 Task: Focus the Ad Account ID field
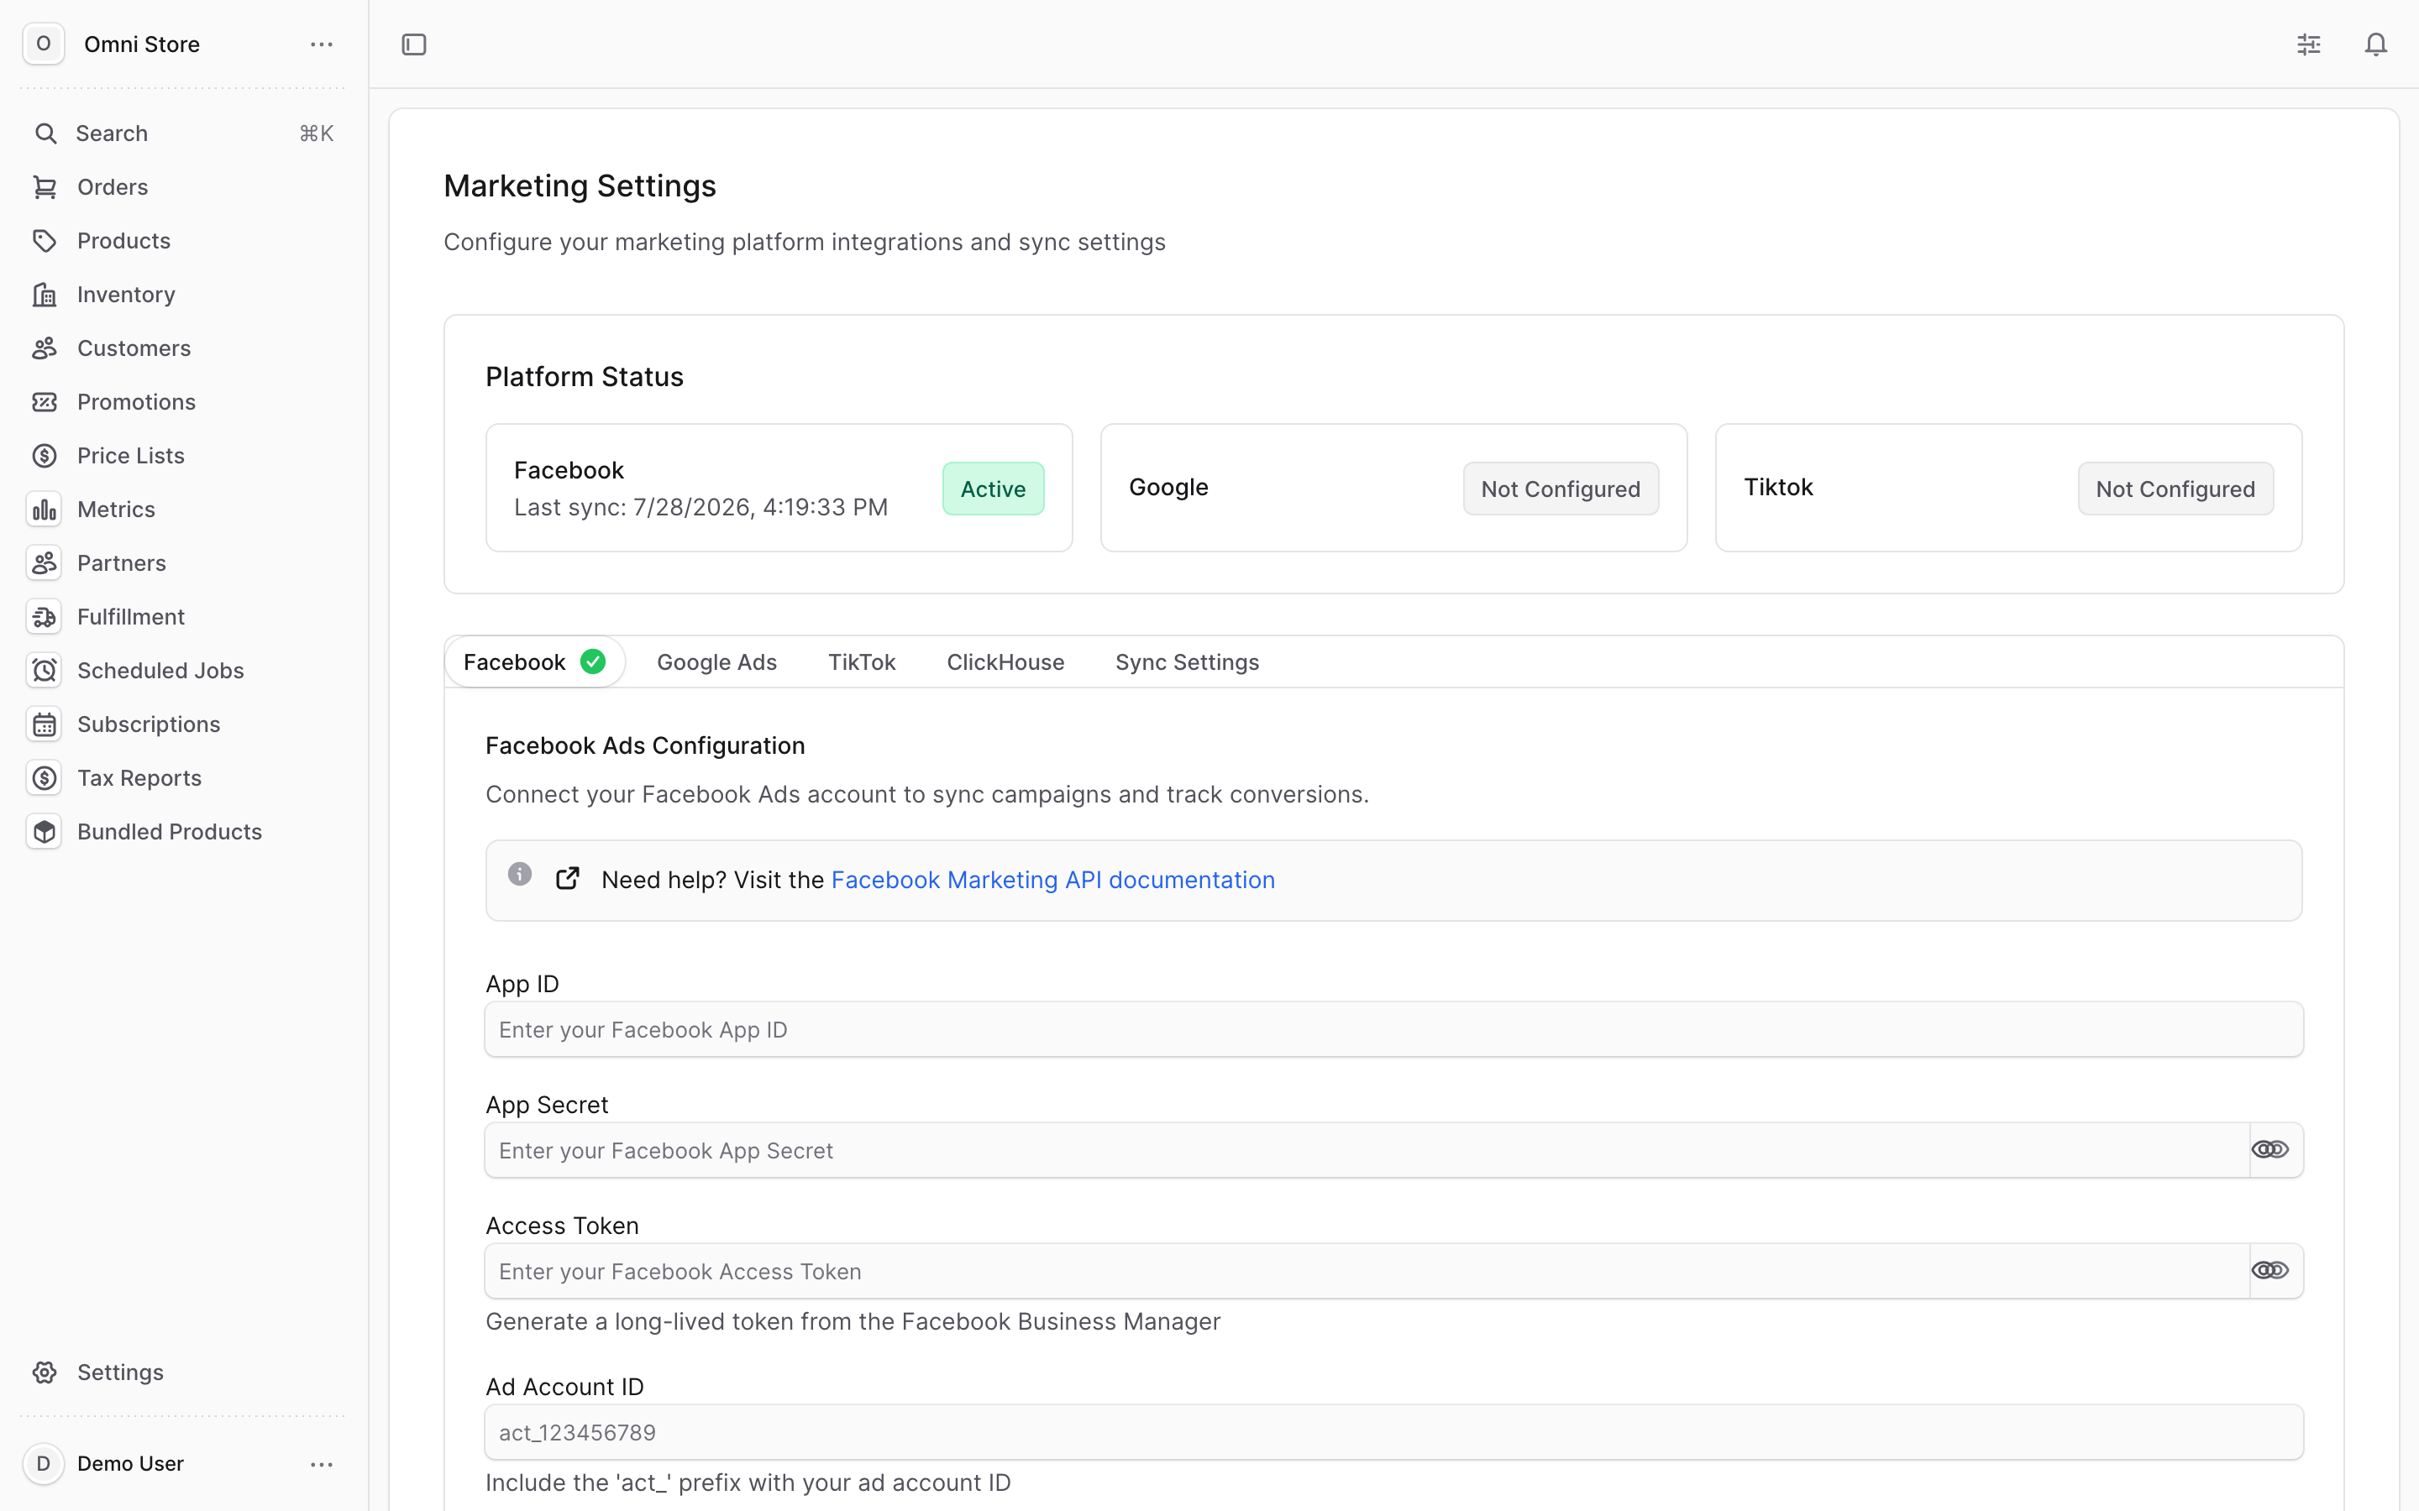coord(1393,1432)
